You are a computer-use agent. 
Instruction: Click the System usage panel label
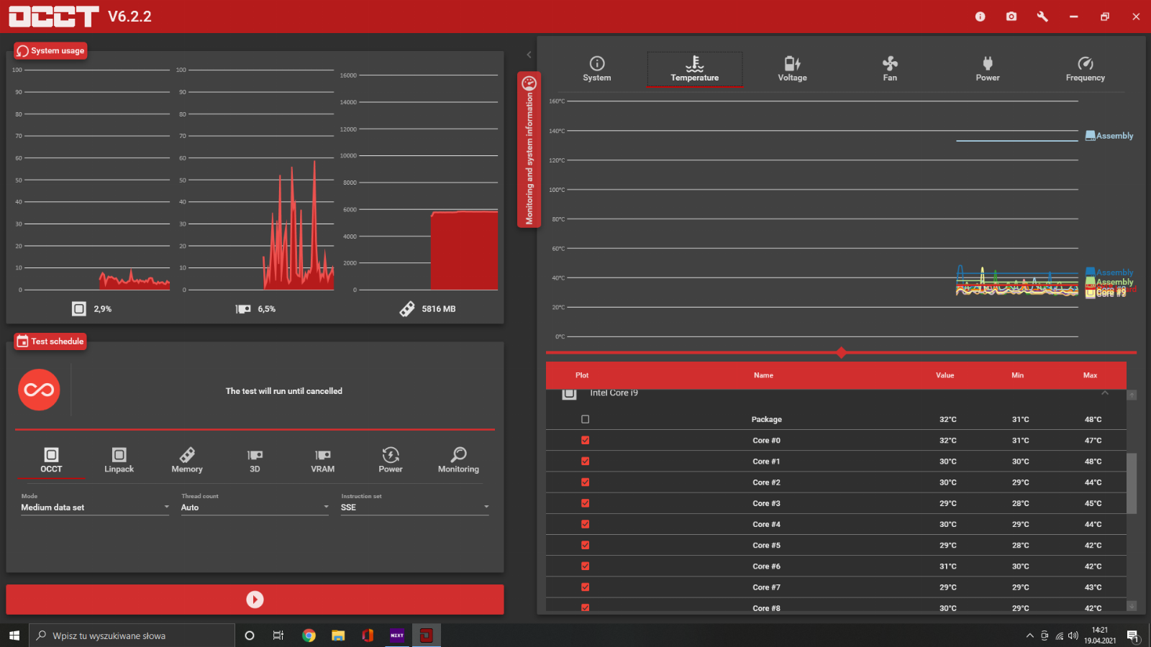[x=50, y=51]
